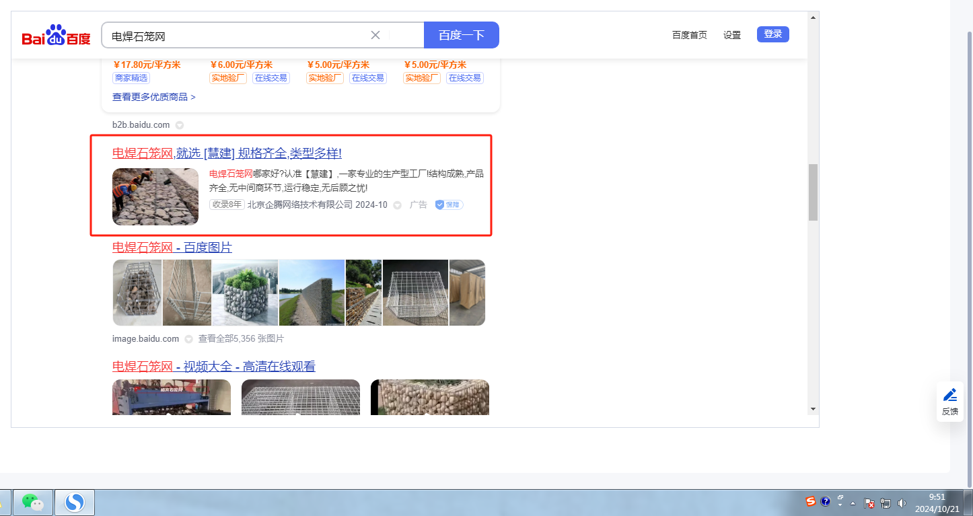This screenshot has height=516, width=973.
Task: Open the 电焊石笼网,就选 [慧建] ad title link
Action: 227,153
